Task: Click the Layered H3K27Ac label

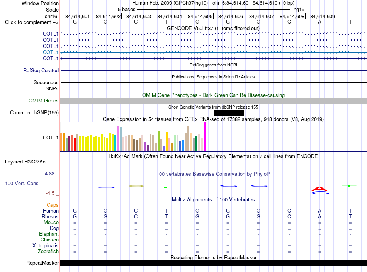Action: pyautogui.click(x=25, y=162)
